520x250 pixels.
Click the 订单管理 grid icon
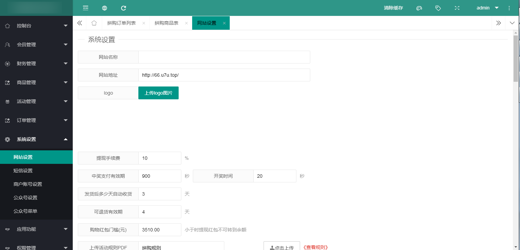(x=7, y=120)
